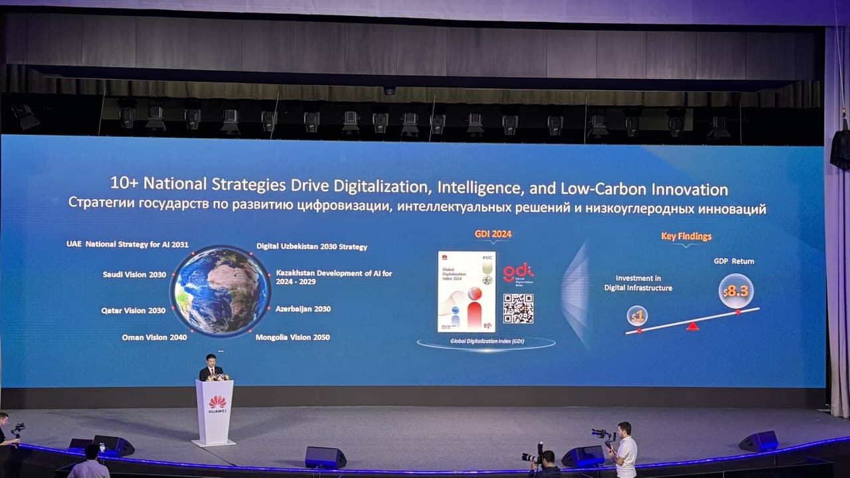Click the GDI 2024 heading
Image resolution: width=850 pixels, height=478 pixels.
click(493, 234)
